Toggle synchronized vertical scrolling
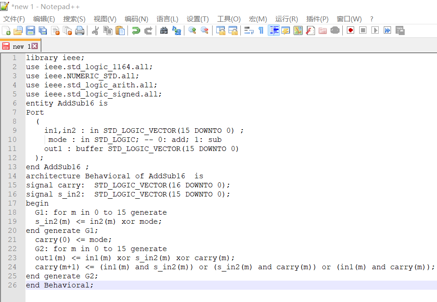 [x=220, y=30]
